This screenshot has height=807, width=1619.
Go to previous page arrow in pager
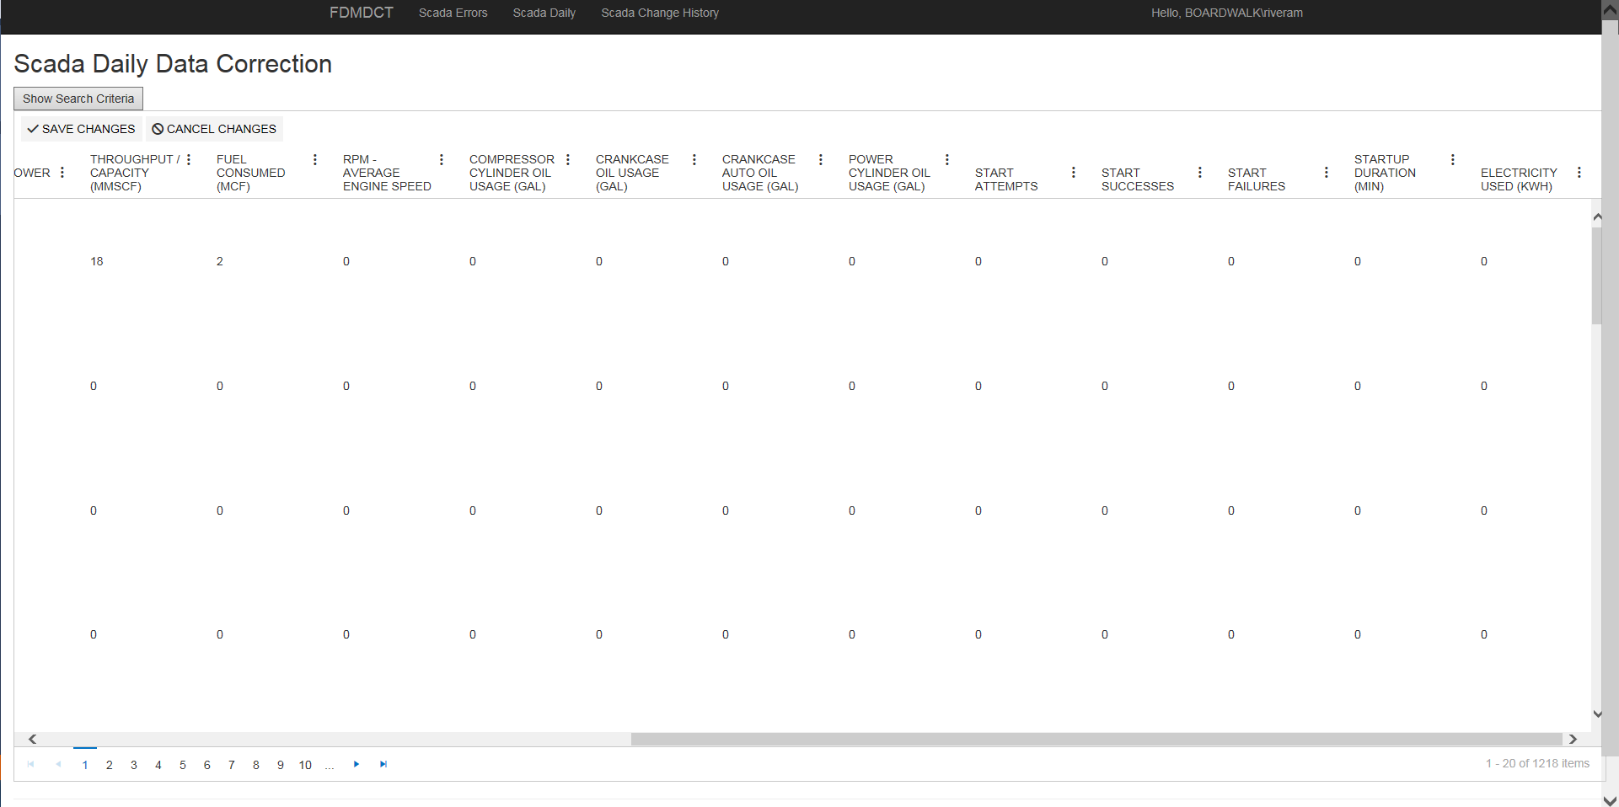click(58, 764)
